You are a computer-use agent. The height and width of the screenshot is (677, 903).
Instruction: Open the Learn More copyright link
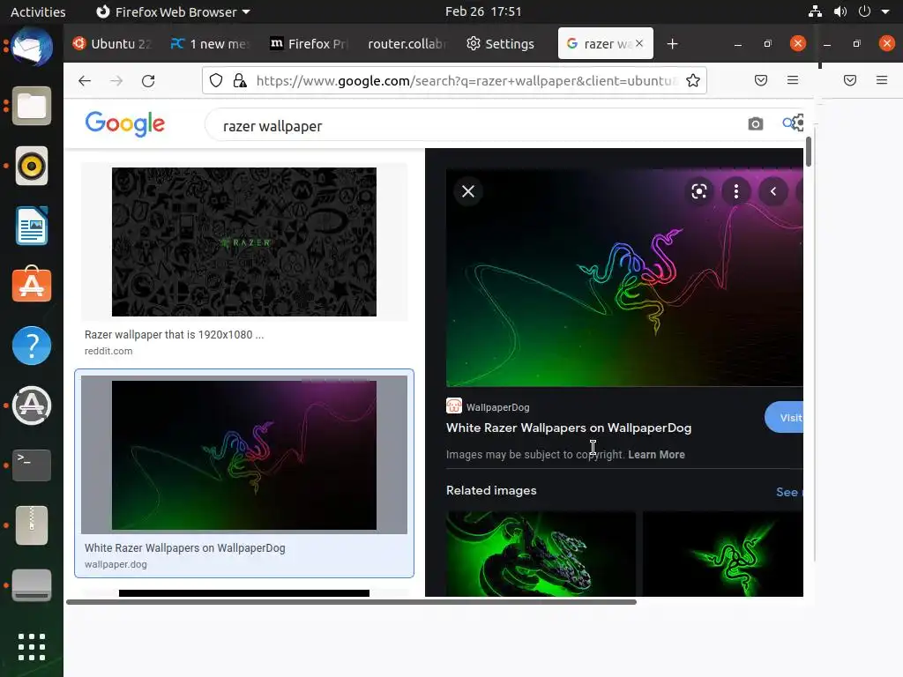(656, 455)
